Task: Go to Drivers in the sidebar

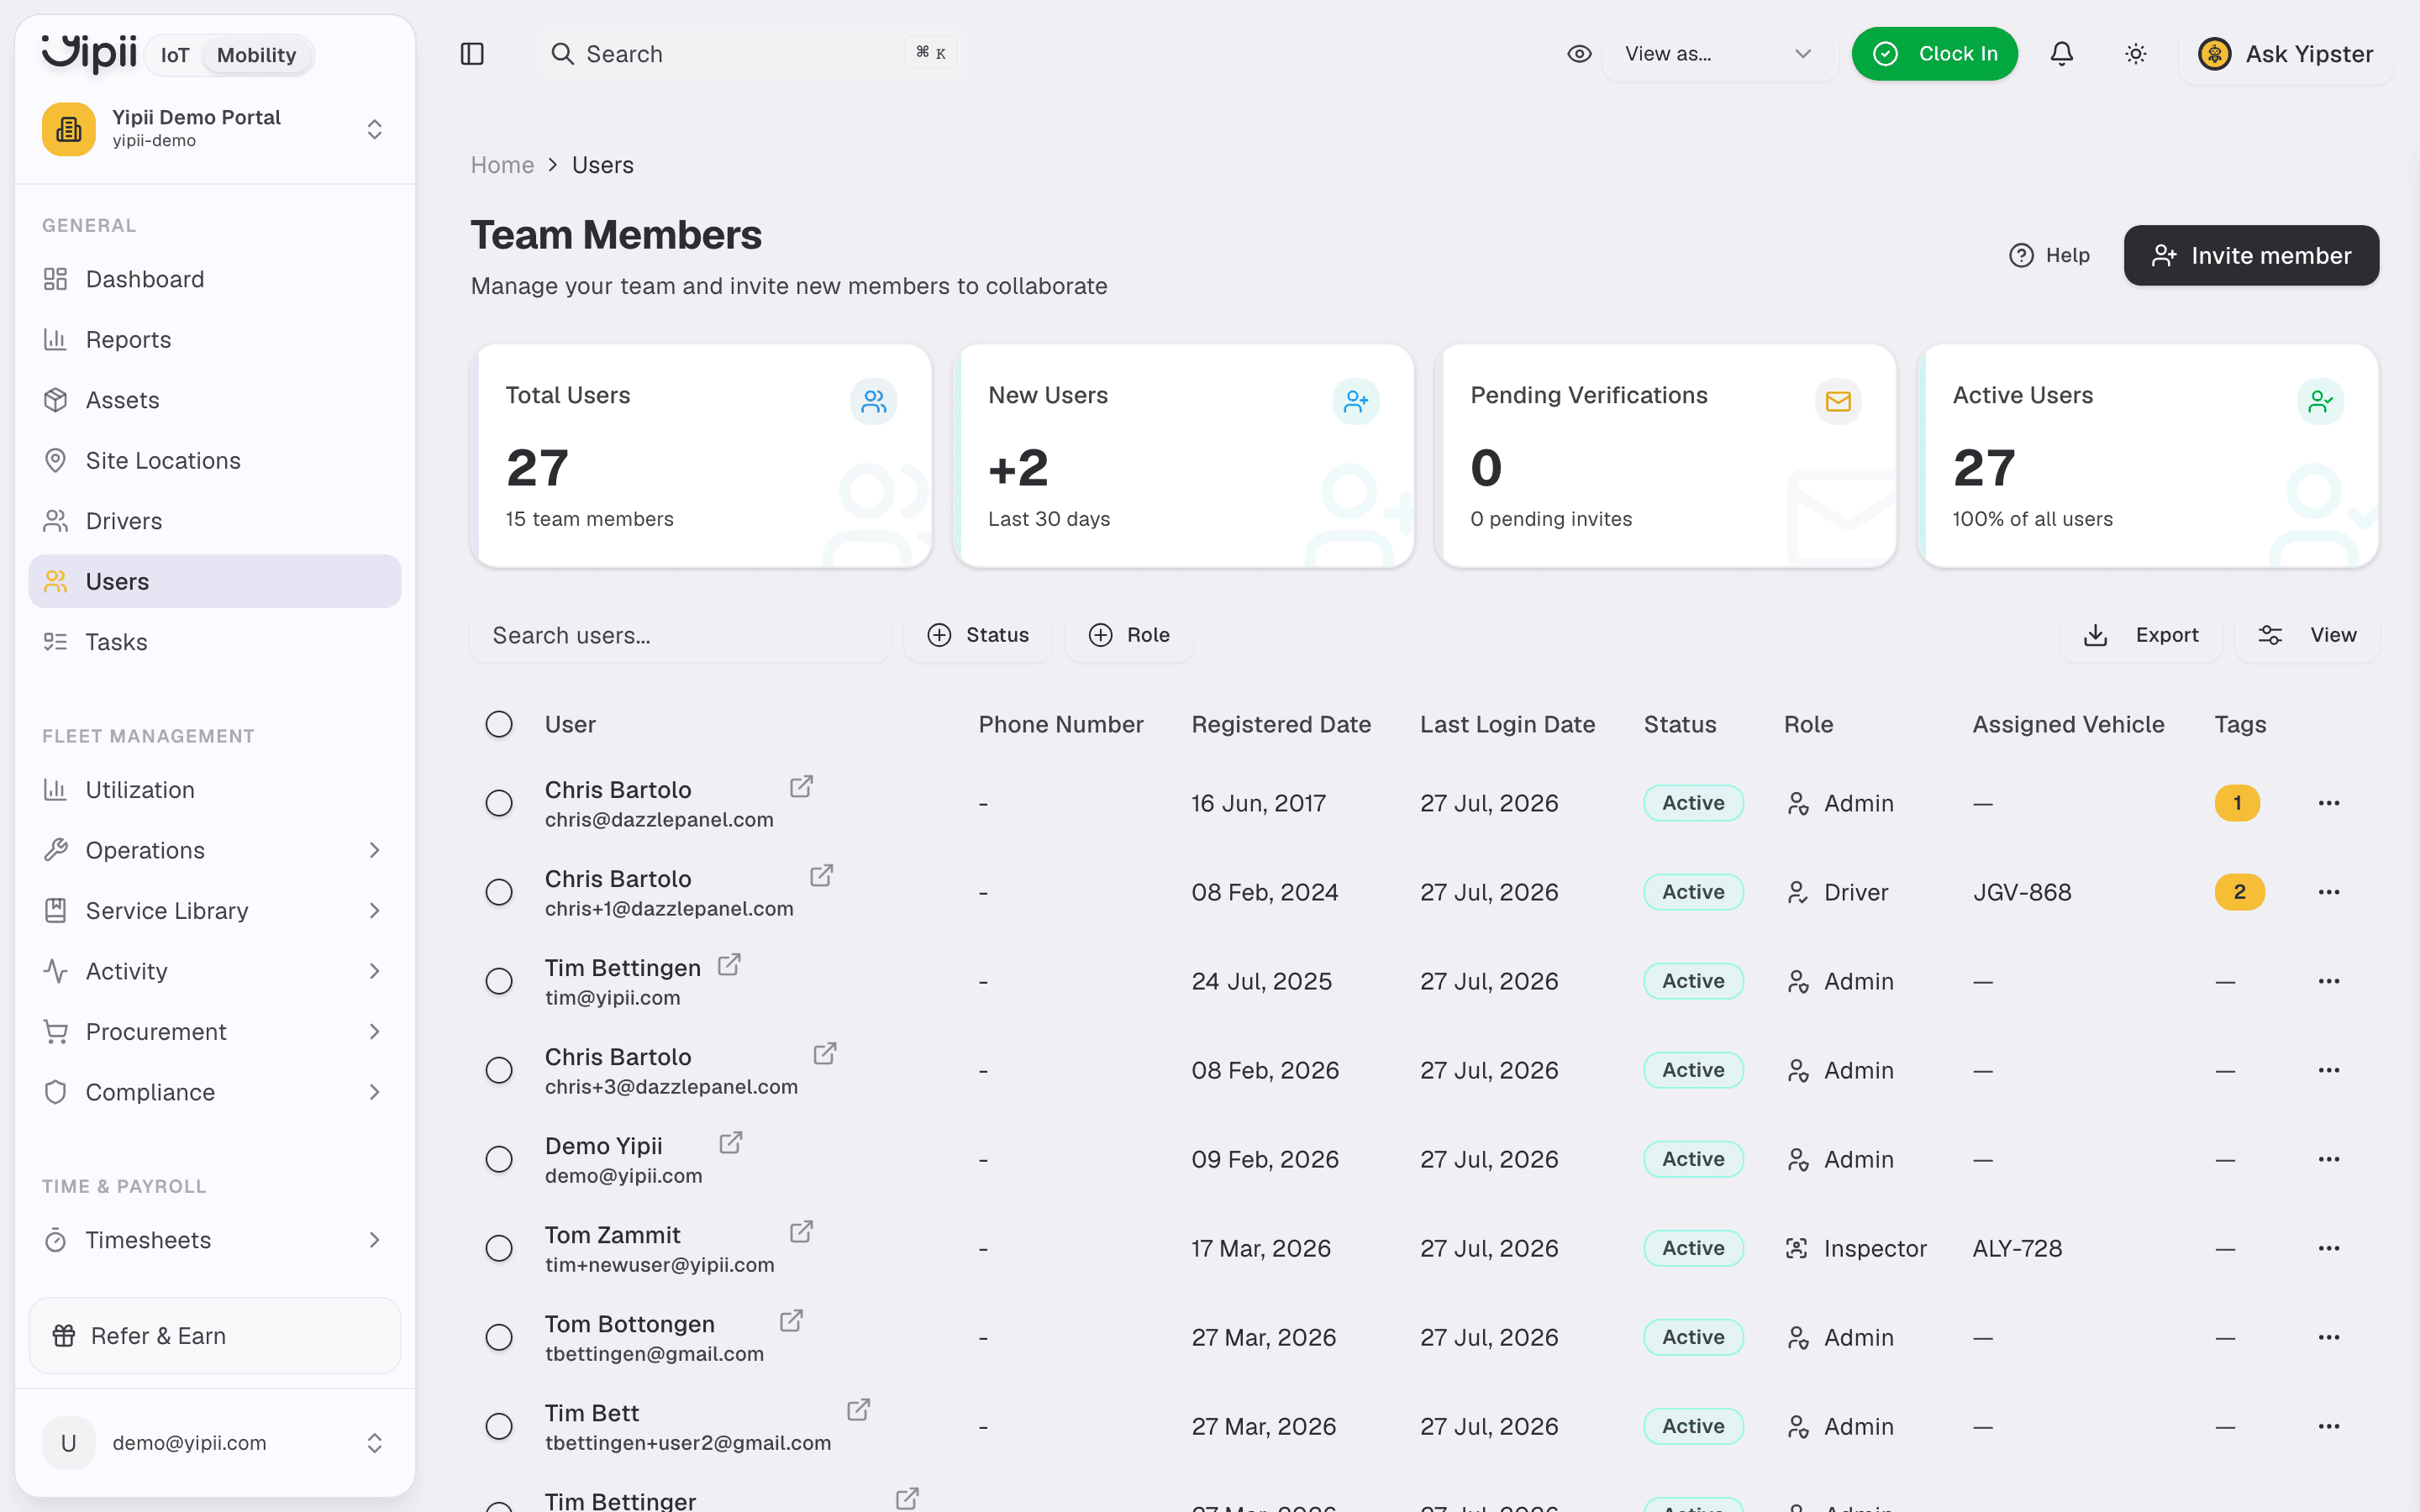Action: point(215,521)
